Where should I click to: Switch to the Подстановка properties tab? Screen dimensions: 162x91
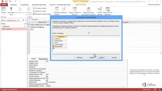coord(43,59)
